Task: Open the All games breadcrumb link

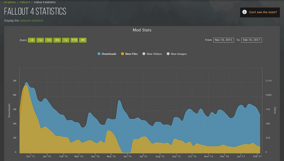Action: (x=10, y=2)
